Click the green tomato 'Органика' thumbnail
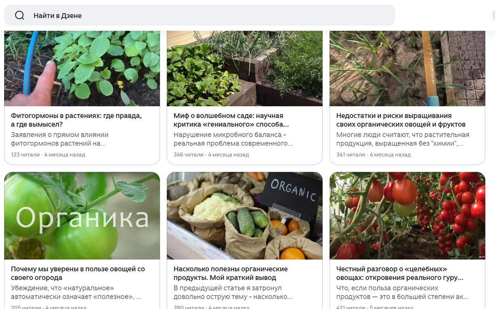Image resolution: width=495 pixels, height=309 pixels. (82, 216)
